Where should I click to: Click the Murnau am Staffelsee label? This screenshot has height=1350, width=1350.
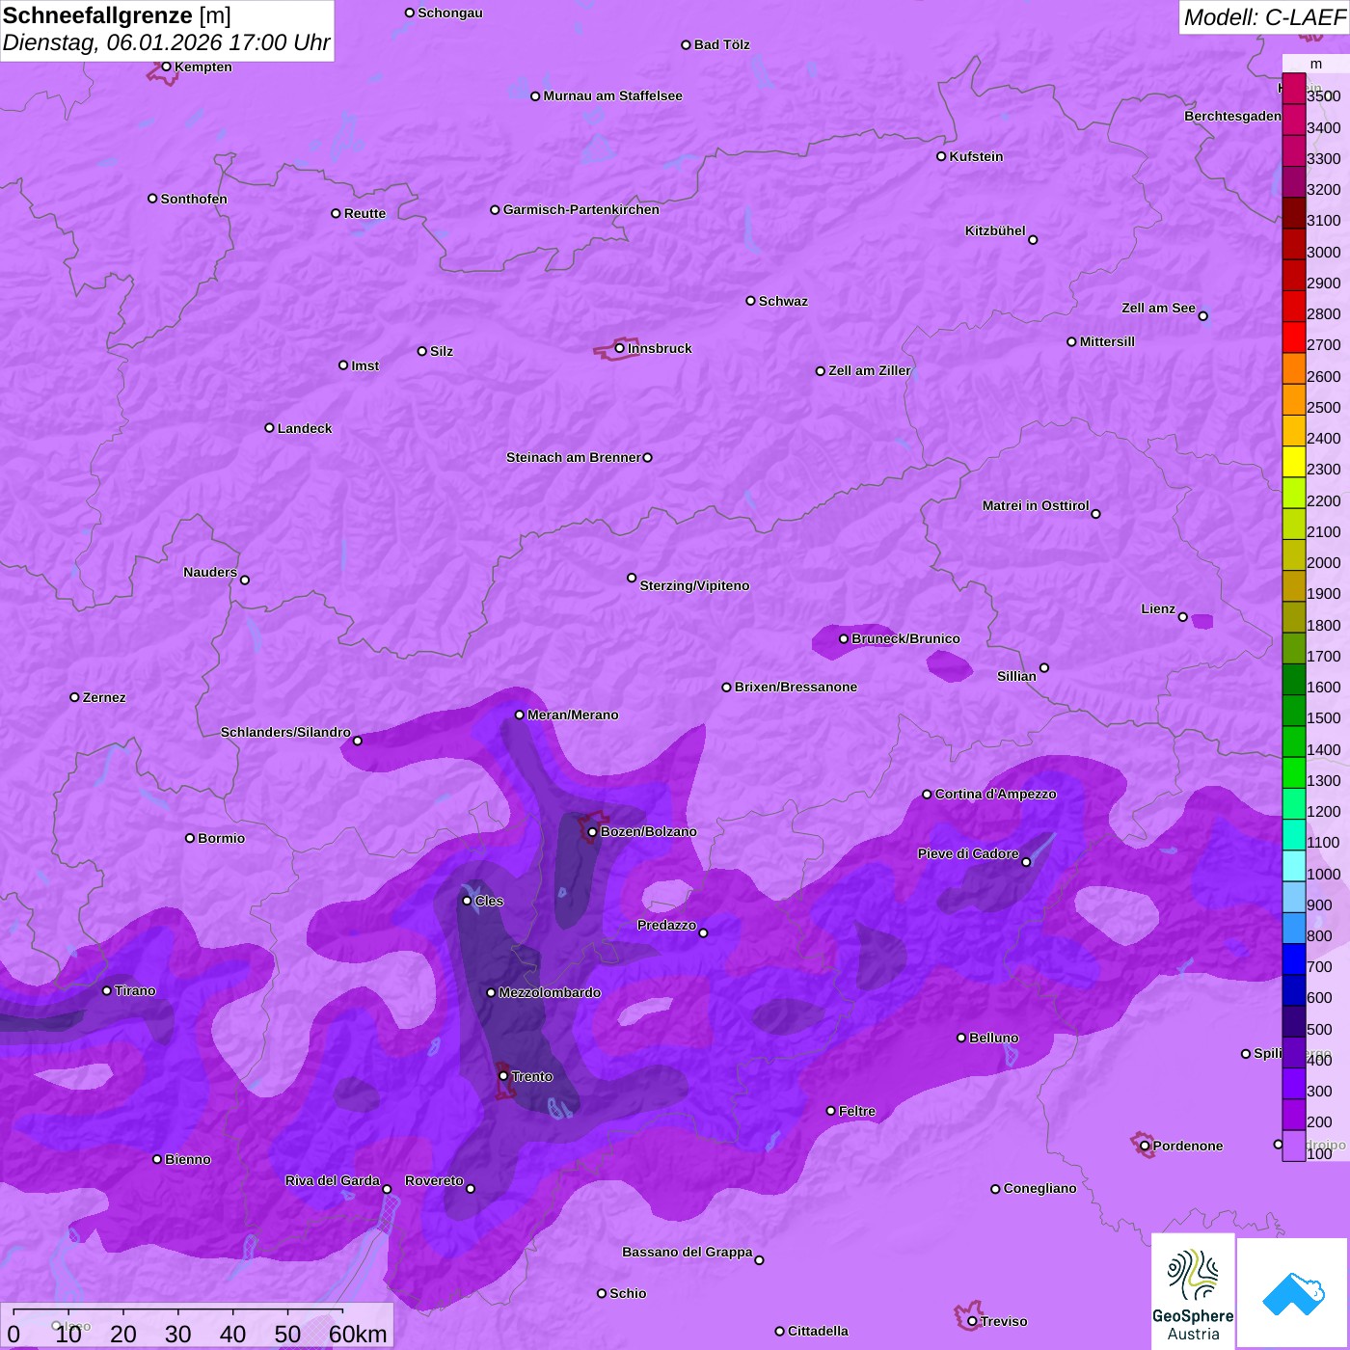coord(612,95)
